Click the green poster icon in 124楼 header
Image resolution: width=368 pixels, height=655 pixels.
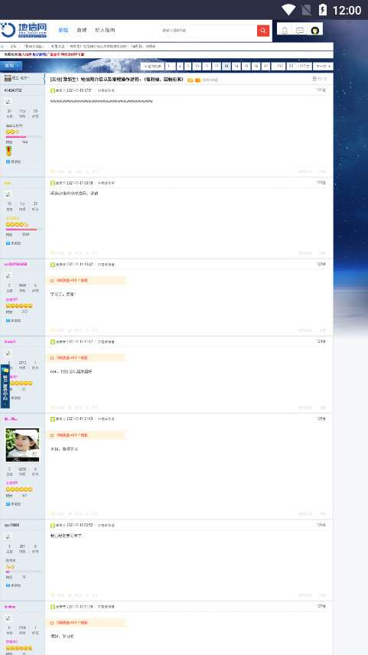tap(53, 342)
